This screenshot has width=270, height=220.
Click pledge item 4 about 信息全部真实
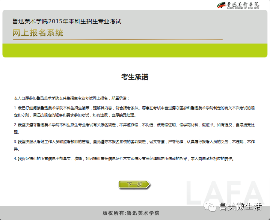click(x=124, y=159)
